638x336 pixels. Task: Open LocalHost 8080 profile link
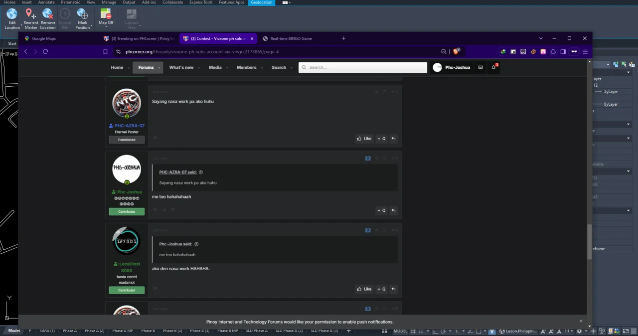pyautogui.click(x=130, y=267)
